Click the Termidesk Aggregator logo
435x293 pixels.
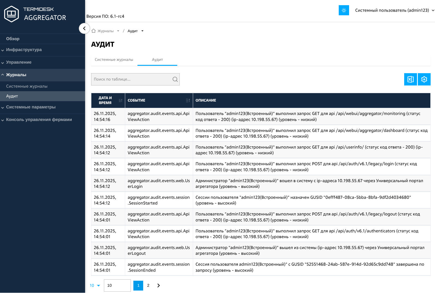35,14
